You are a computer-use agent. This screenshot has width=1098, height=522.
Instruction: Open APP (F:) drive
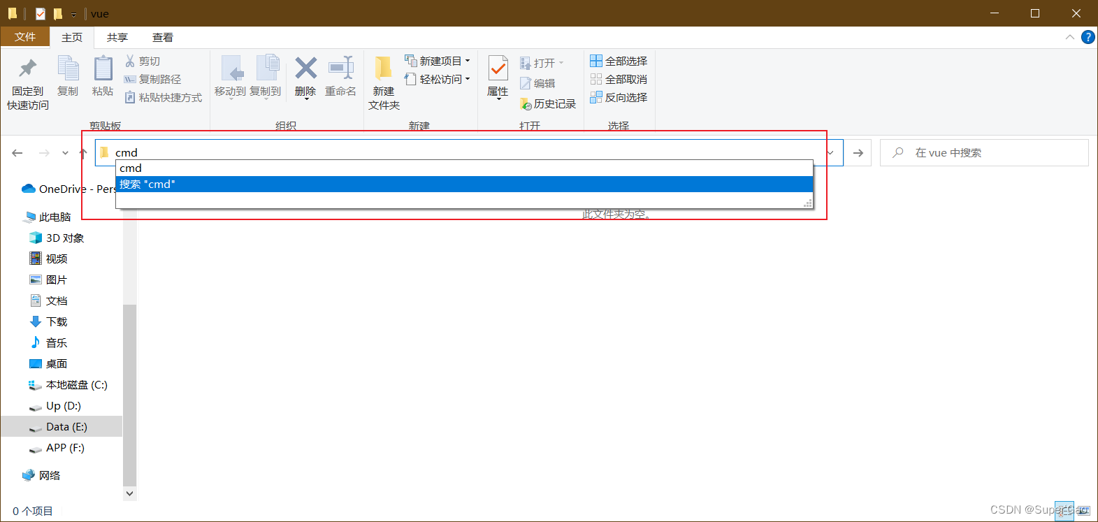point(57,448)
